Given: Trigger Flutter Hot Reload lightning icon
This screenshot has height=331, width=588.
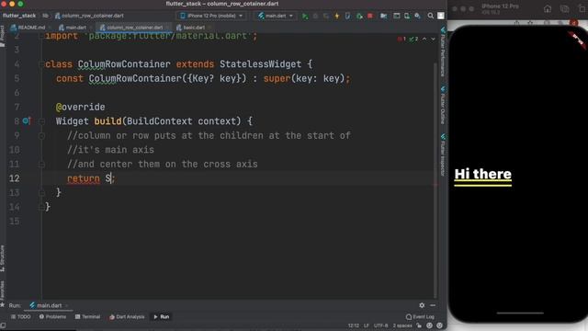Looking at the screenshot, I should [337, 16].
